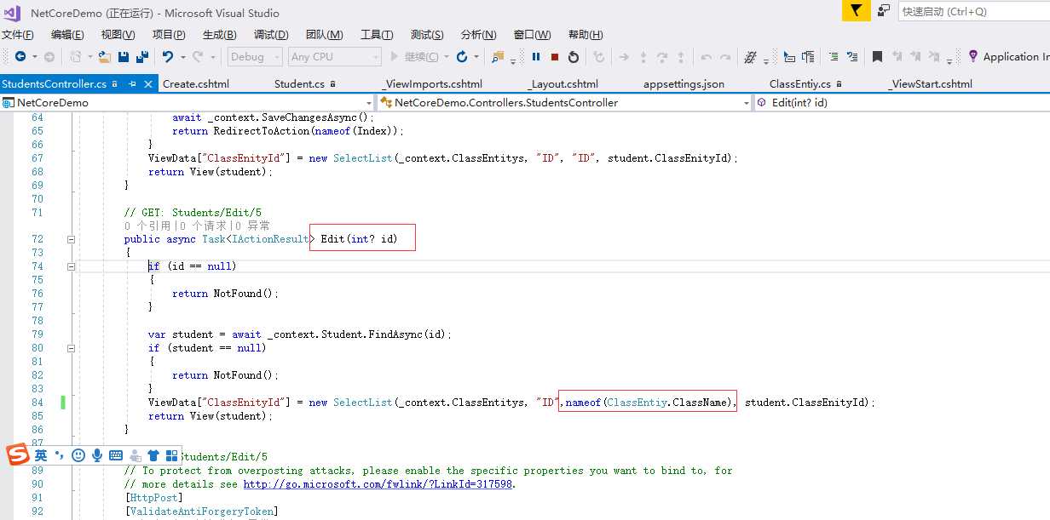
Task: Open the 视图(V) menu
Action: [x=118, y=35]
